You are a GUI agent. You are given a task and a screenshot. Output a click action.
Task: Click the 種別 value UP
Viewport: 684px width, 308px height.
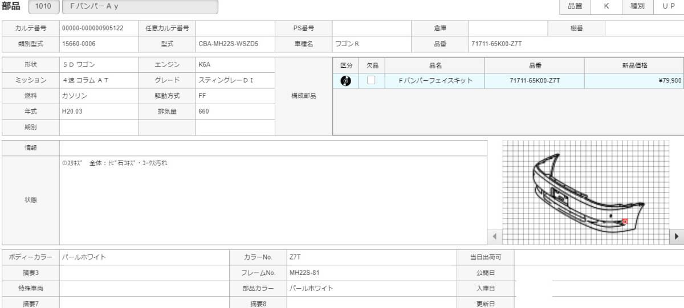click(668, 6)
